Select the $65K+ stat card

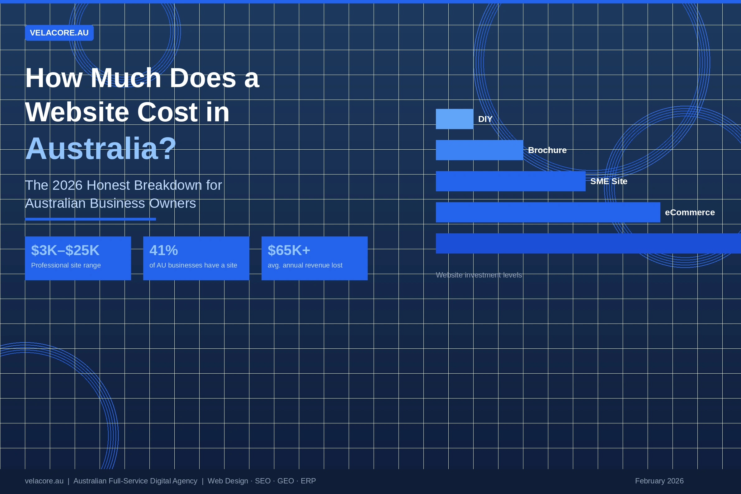(x=314, y=258)
